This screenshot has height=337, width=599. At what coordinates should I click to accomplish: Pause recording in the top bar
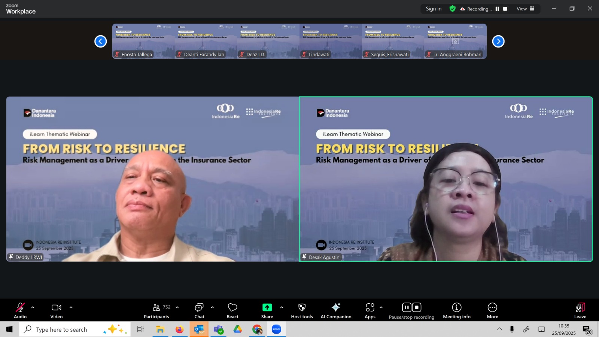[497, 9]
